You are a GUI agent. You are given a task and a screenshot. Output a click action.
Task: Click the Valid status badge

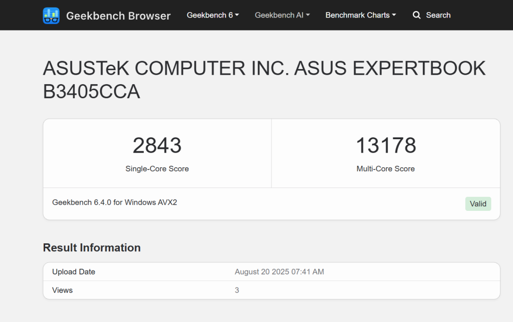point(478,203)
